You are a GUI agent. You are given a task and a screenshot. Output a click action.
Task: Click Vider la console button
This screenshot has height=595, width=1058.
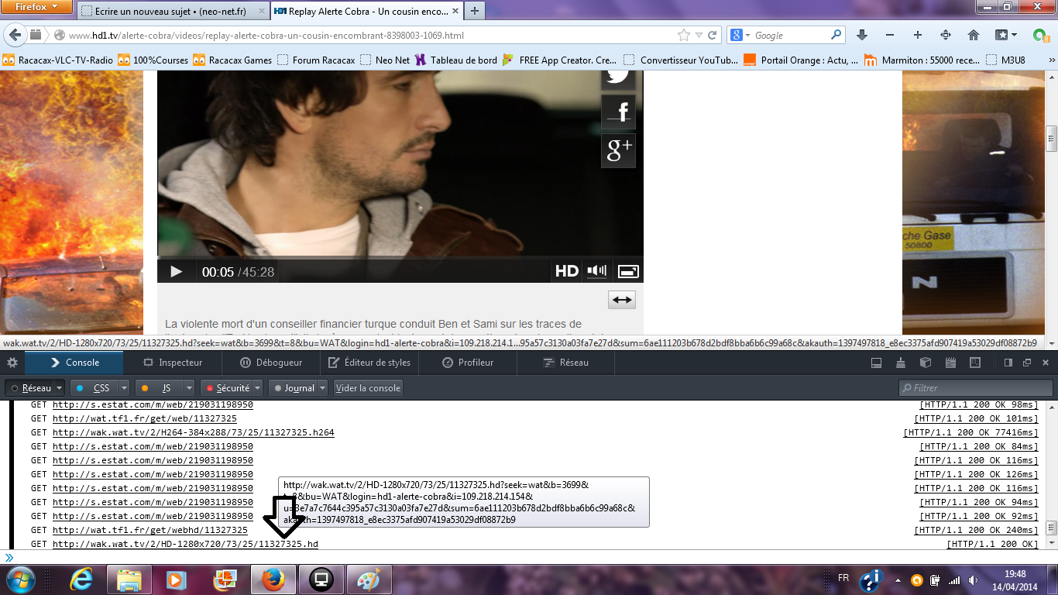(368, 388)
